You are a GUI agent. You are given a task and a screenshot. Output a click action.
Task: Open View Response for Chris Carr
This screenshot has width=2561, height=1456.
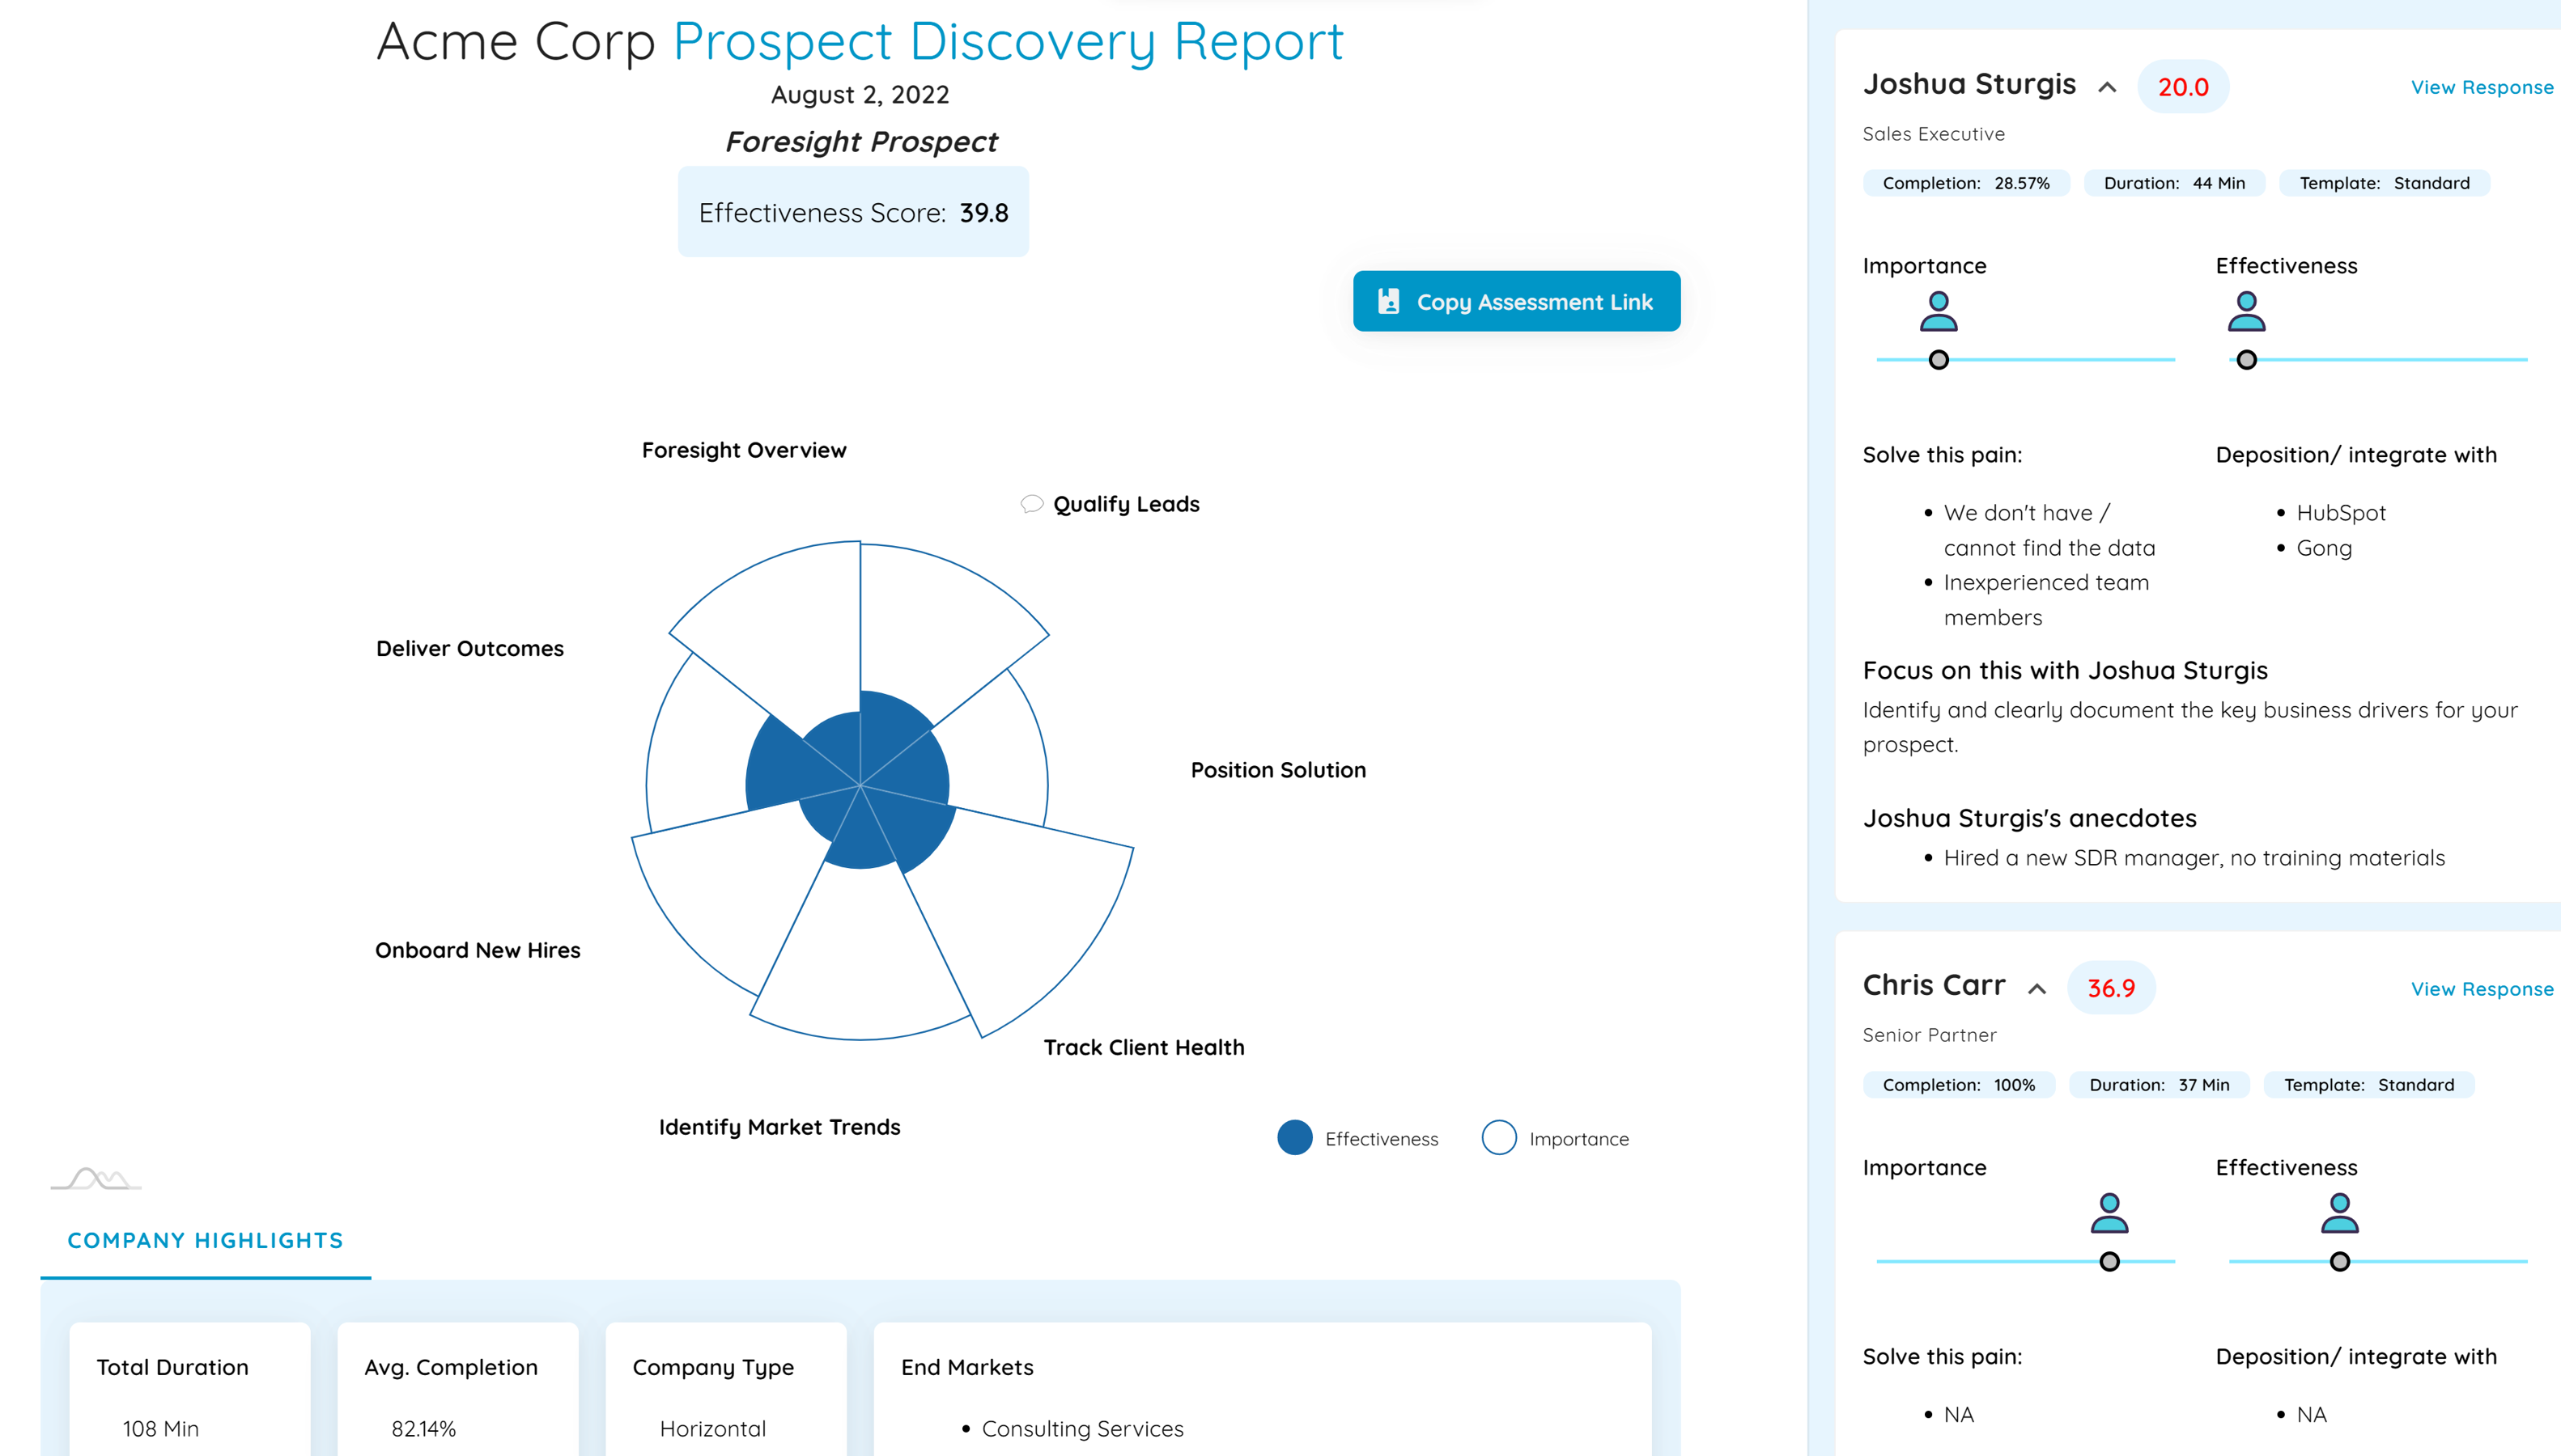click(2481, 989)
